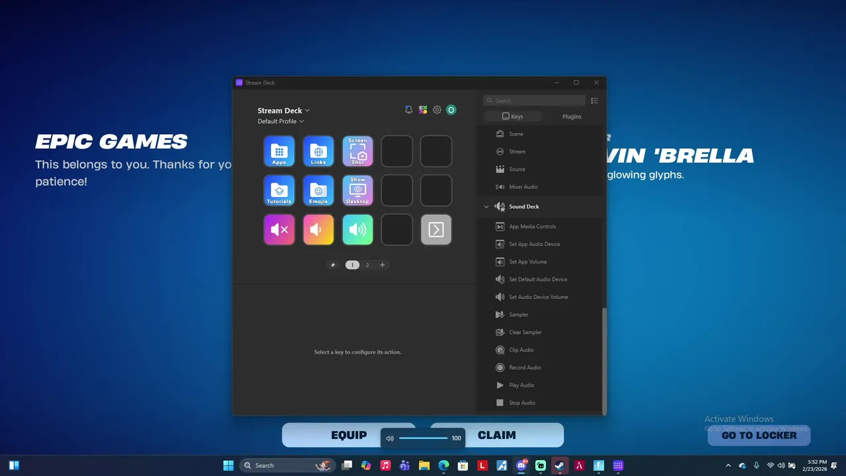Click the CLAIM button
The image size is (846, 476).
pos(497,435)
